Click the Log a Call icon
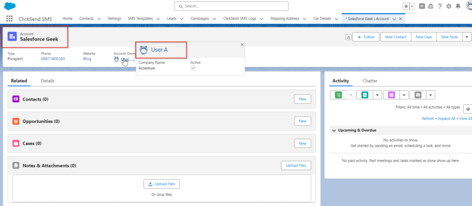The height and width of the screenshot is (206, 472). [x=365, y=95]
